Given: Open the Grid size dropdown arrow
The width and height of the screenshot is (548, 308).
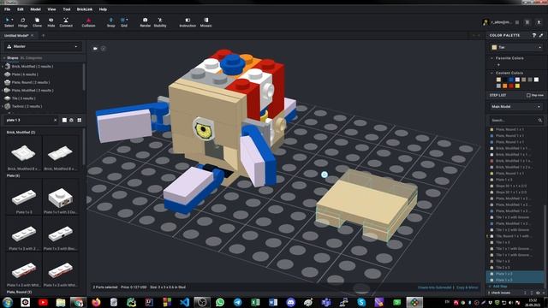Looking at the screenshot, I should coord(127,20).
